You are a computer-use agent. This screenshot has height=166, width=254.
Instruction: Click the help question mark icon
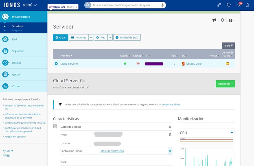coord(231,21)
